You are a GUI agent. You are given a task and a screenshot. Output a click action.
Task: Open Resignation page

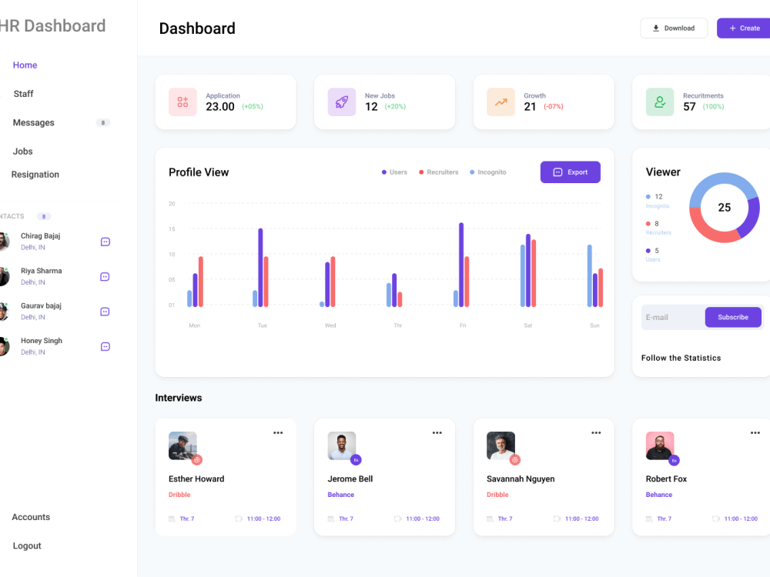click(x=35, y=175)
